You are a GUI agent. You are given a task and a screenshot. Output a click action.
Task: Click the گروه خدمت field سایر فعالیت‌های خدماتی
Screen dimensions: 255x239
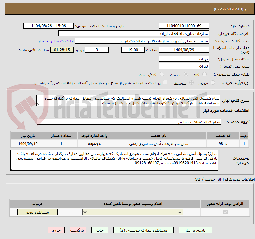(129, 122)
